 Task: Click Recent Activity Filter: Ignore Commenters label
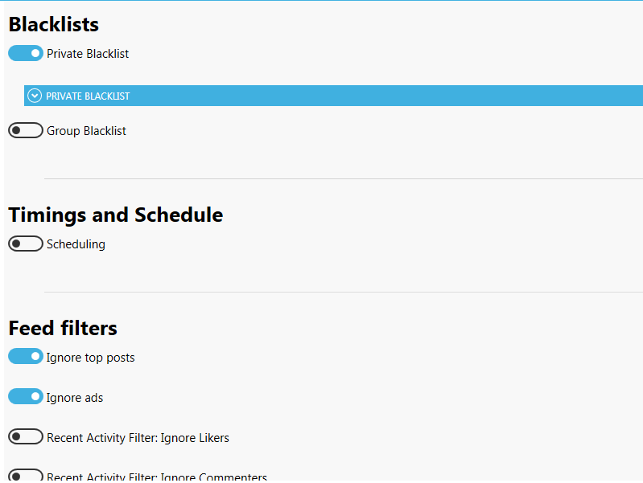point(157,477)
